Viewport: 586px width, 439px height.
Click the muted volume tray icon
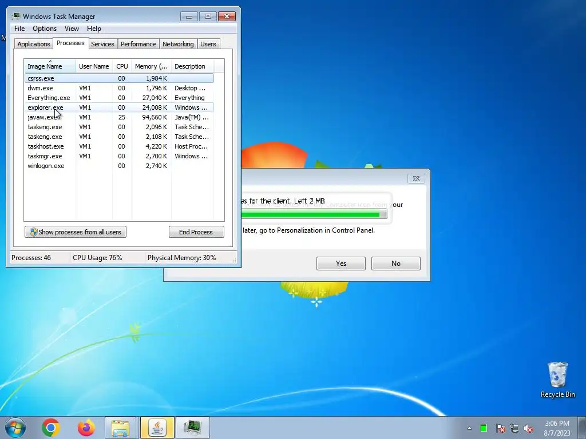(528, 428)
